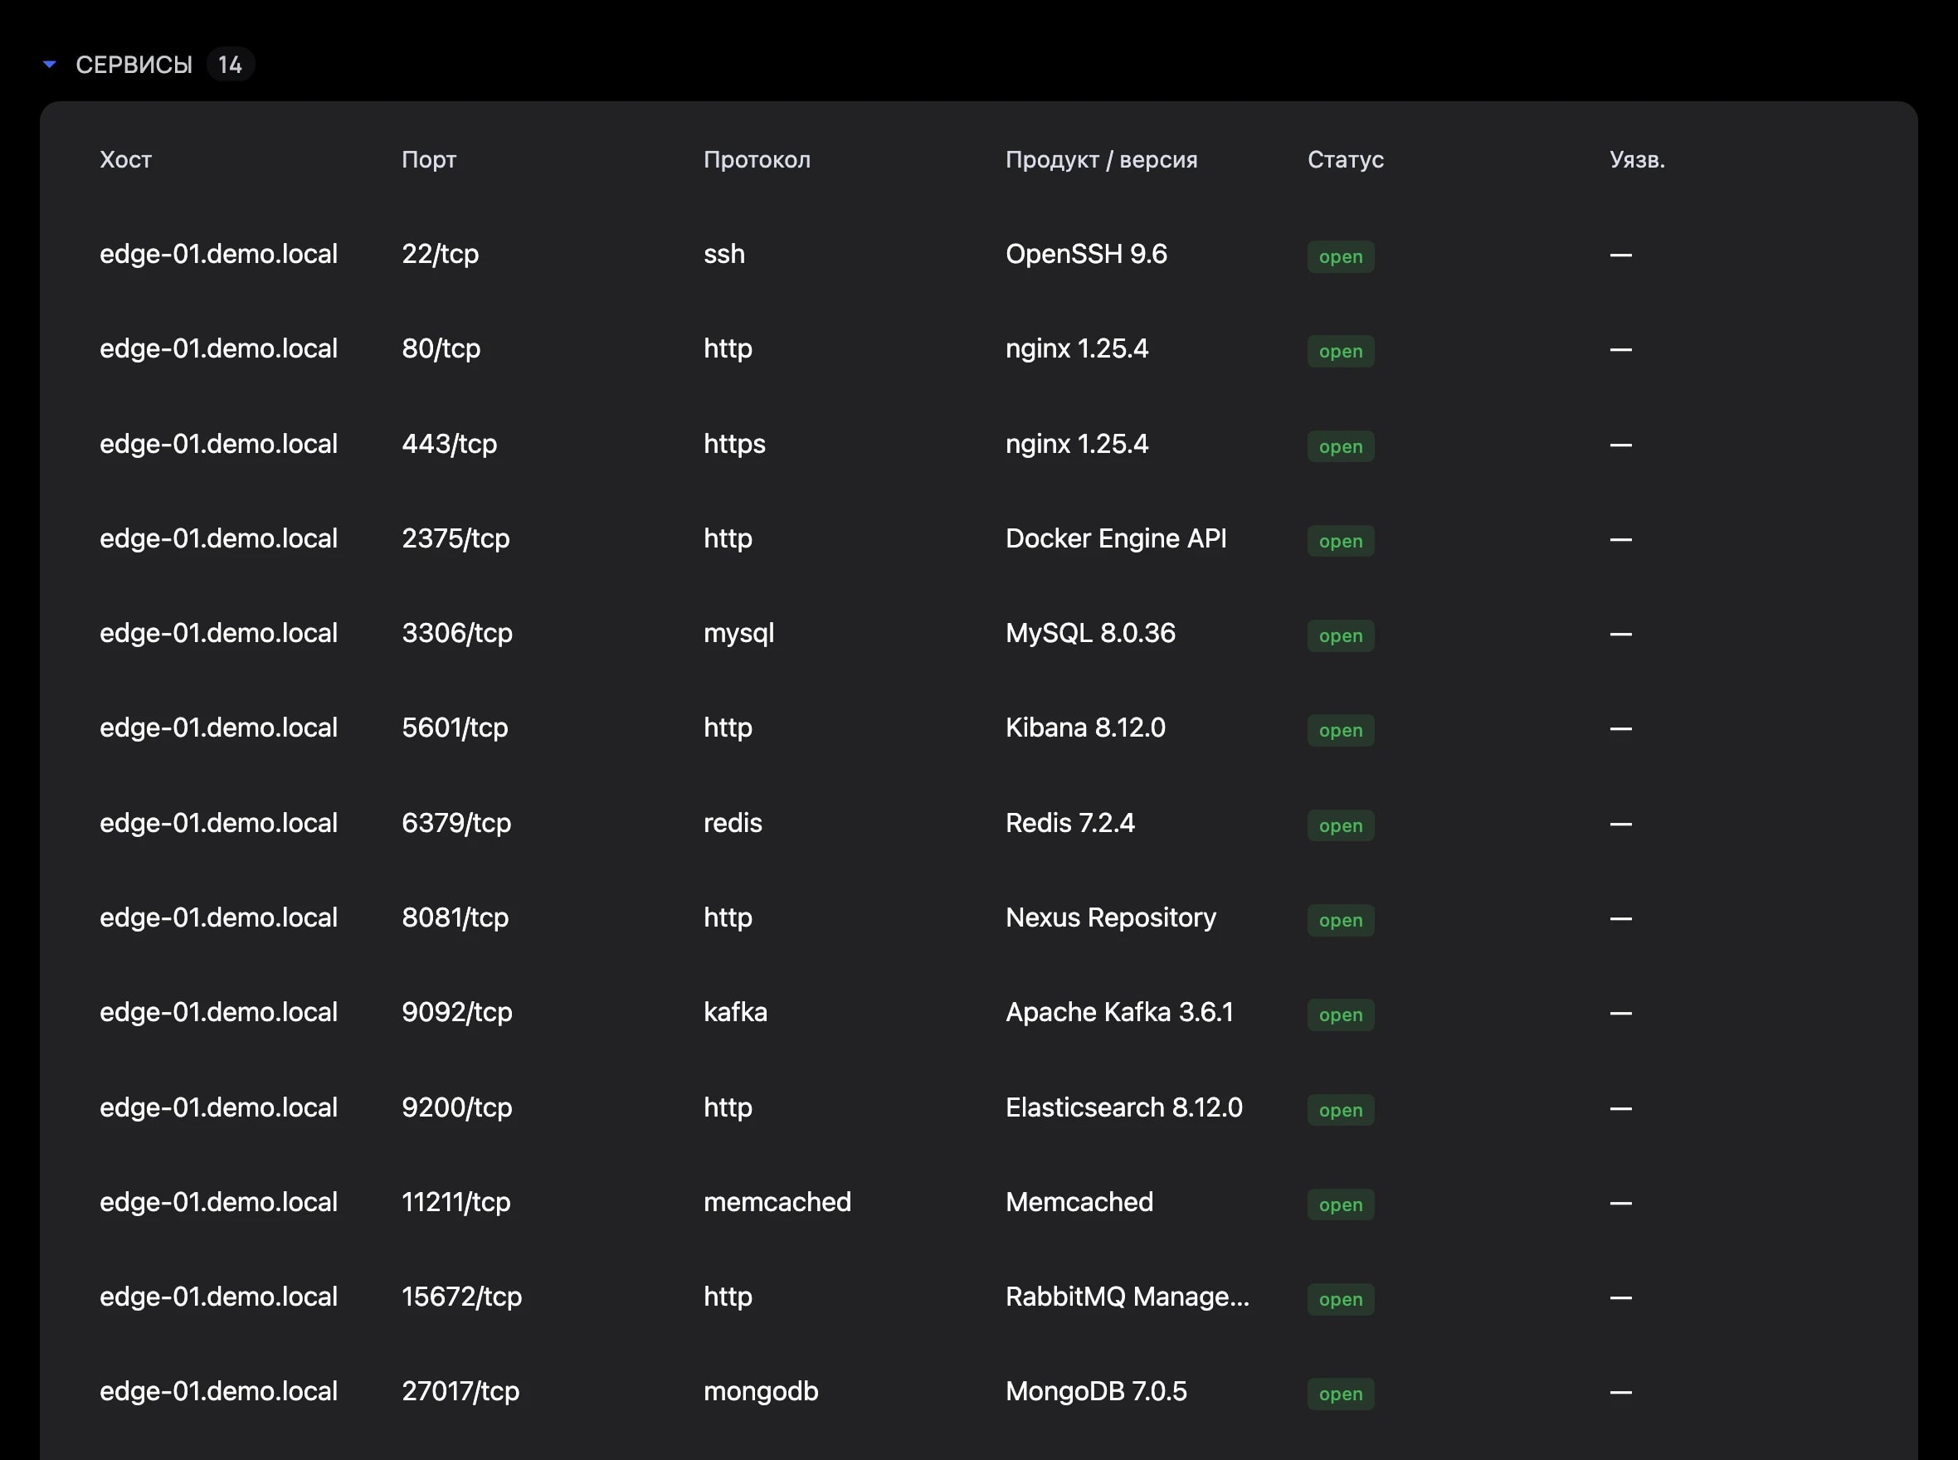Image resolution: width=1958 pixels, height=1460 pixels.
Task: Select the 22/tcp port cell
Action: point(441,255)
